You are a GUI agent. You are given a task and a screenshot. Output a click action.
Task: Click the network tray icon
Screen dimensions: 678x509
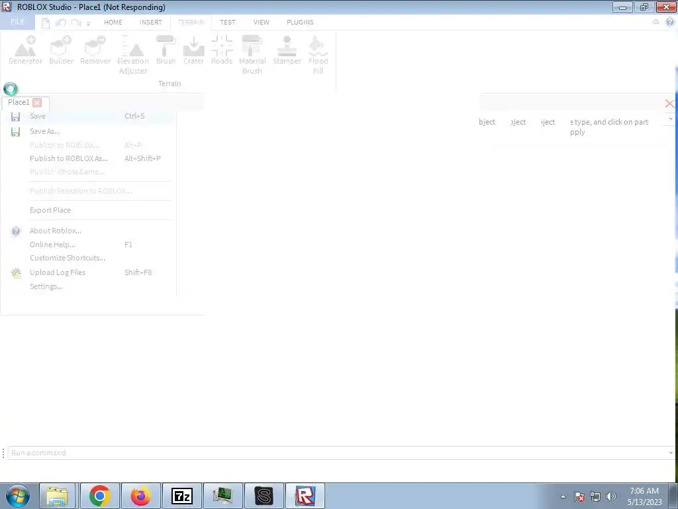pos(595,496)
